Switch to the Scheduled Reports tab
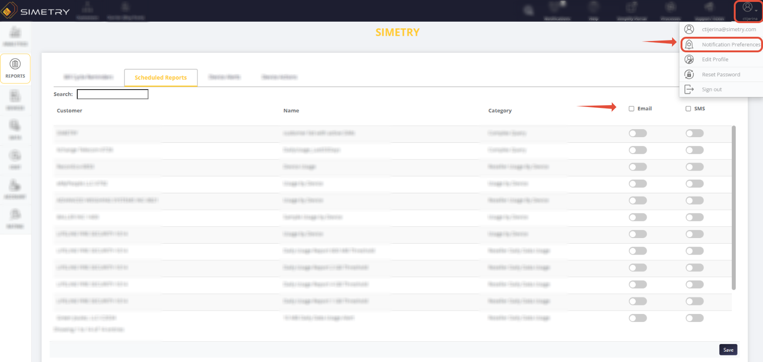Screen dimensions: 763x362 point(161,77)
